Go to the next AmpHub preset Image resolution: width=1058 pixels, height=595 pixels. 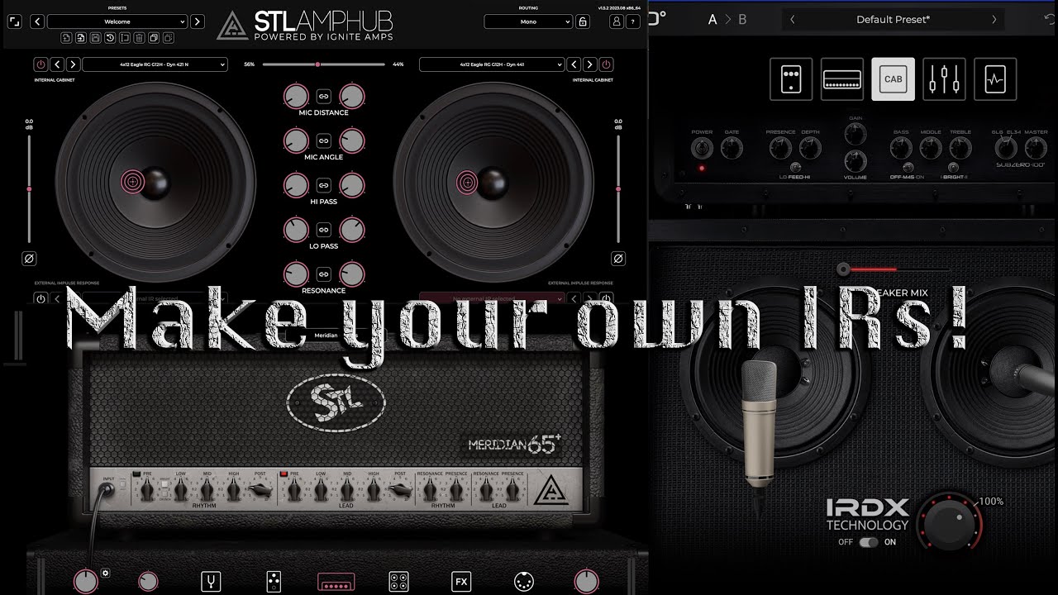tap(198, 21)
